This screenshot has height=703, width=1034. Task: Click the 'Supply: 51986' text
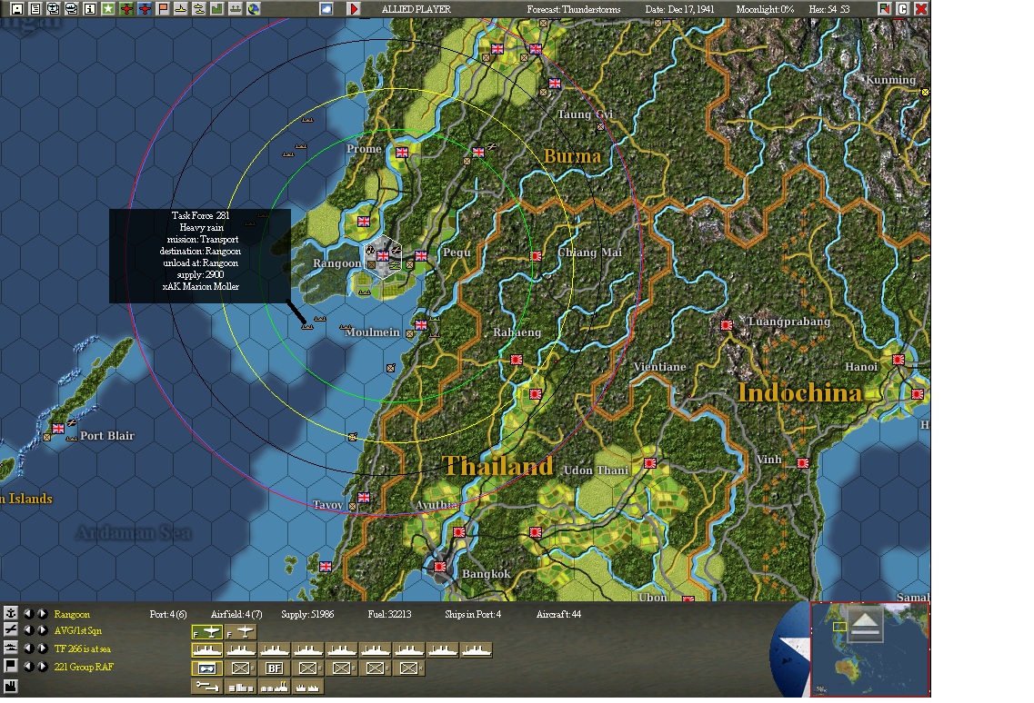click(x=307, y=614)
